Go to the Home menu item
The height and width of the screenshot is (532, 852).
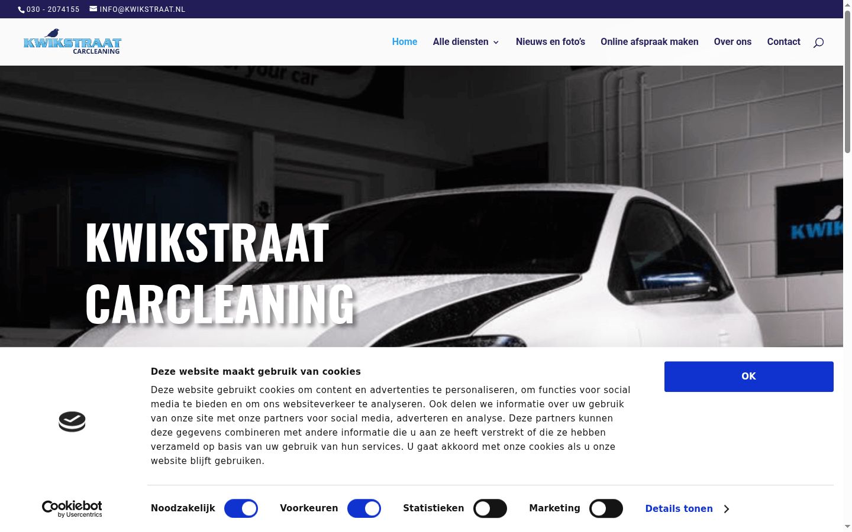[405, 42]
